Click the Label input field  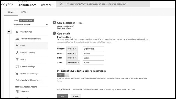94,58
